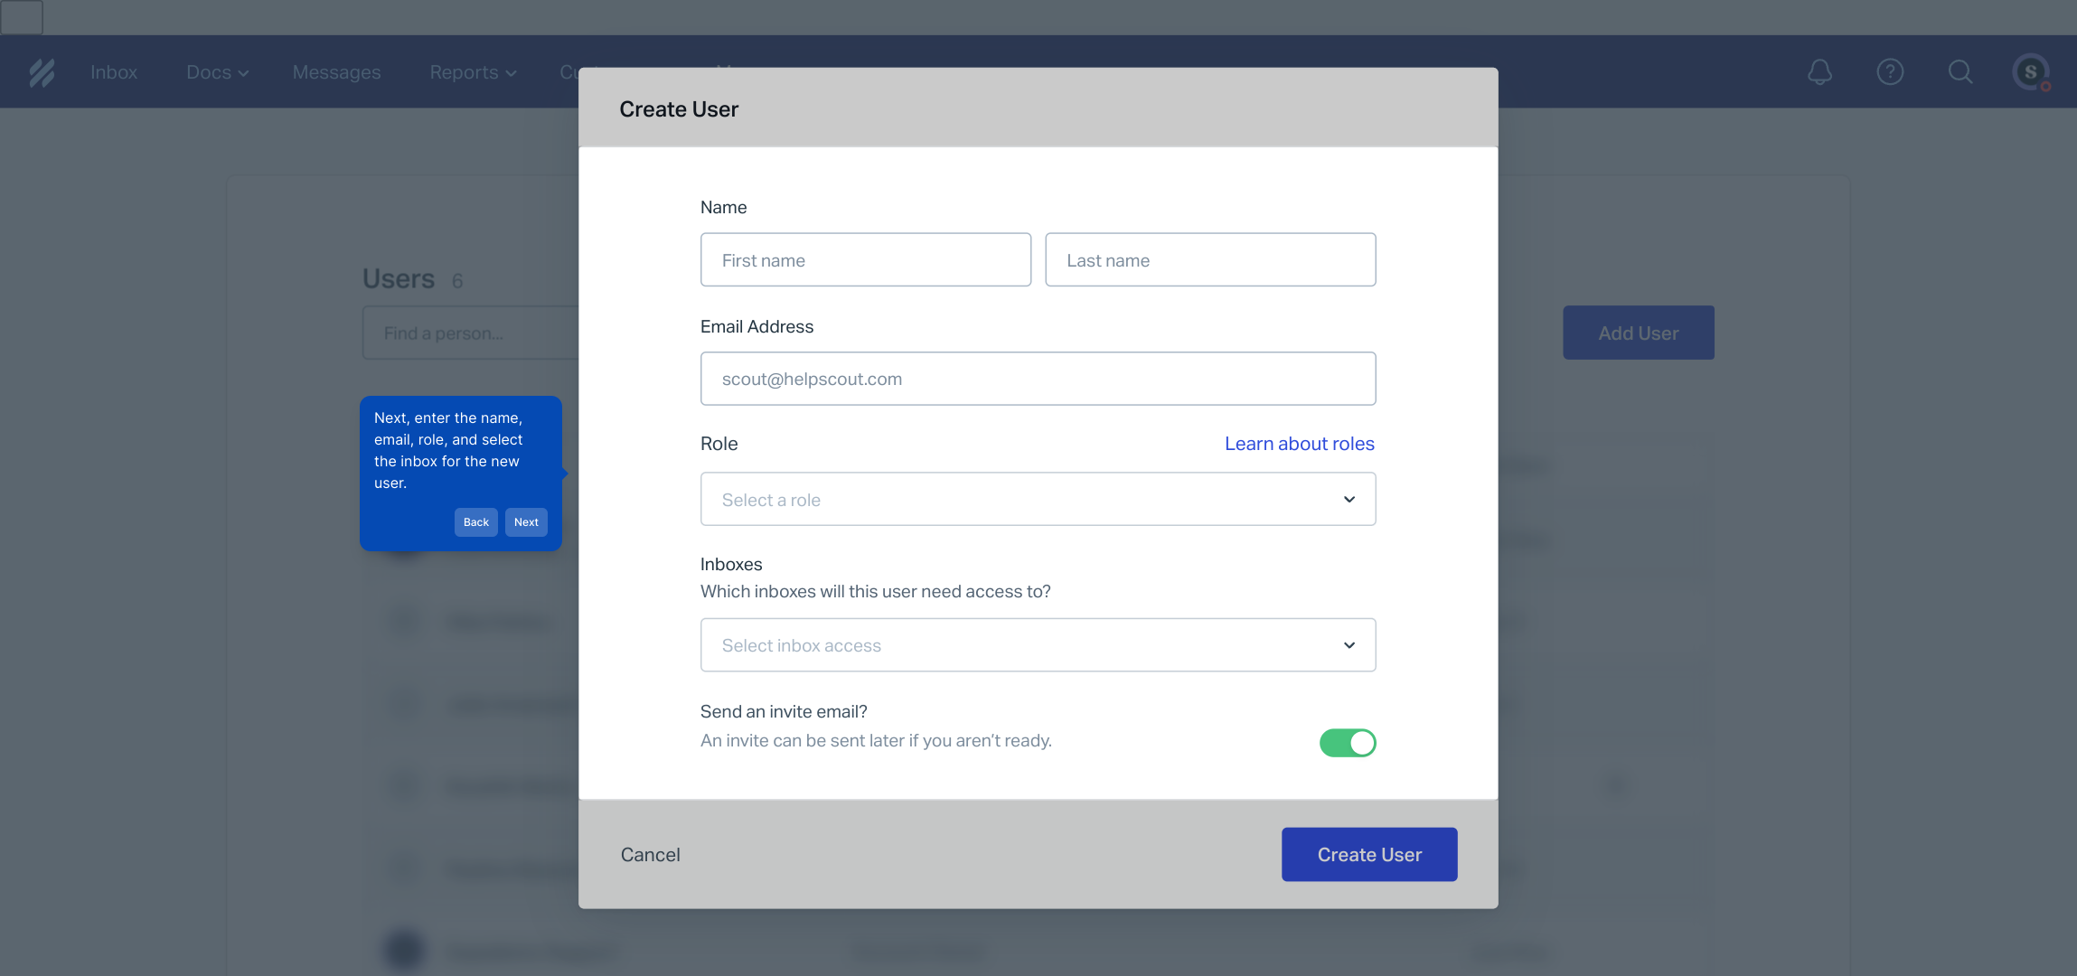The width and height of the screenshot is (2077, 976).
Task: Expand the Select a role dropdown
Action: point(1038,499)
